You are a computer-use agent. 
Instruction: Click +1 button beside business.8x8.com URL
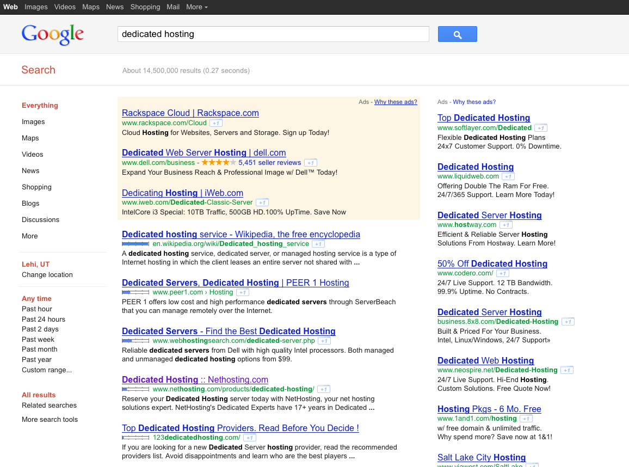568,322
